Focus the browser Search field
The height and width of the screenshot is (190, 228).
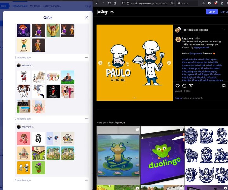pyautogui.click(x=187, y=3)
